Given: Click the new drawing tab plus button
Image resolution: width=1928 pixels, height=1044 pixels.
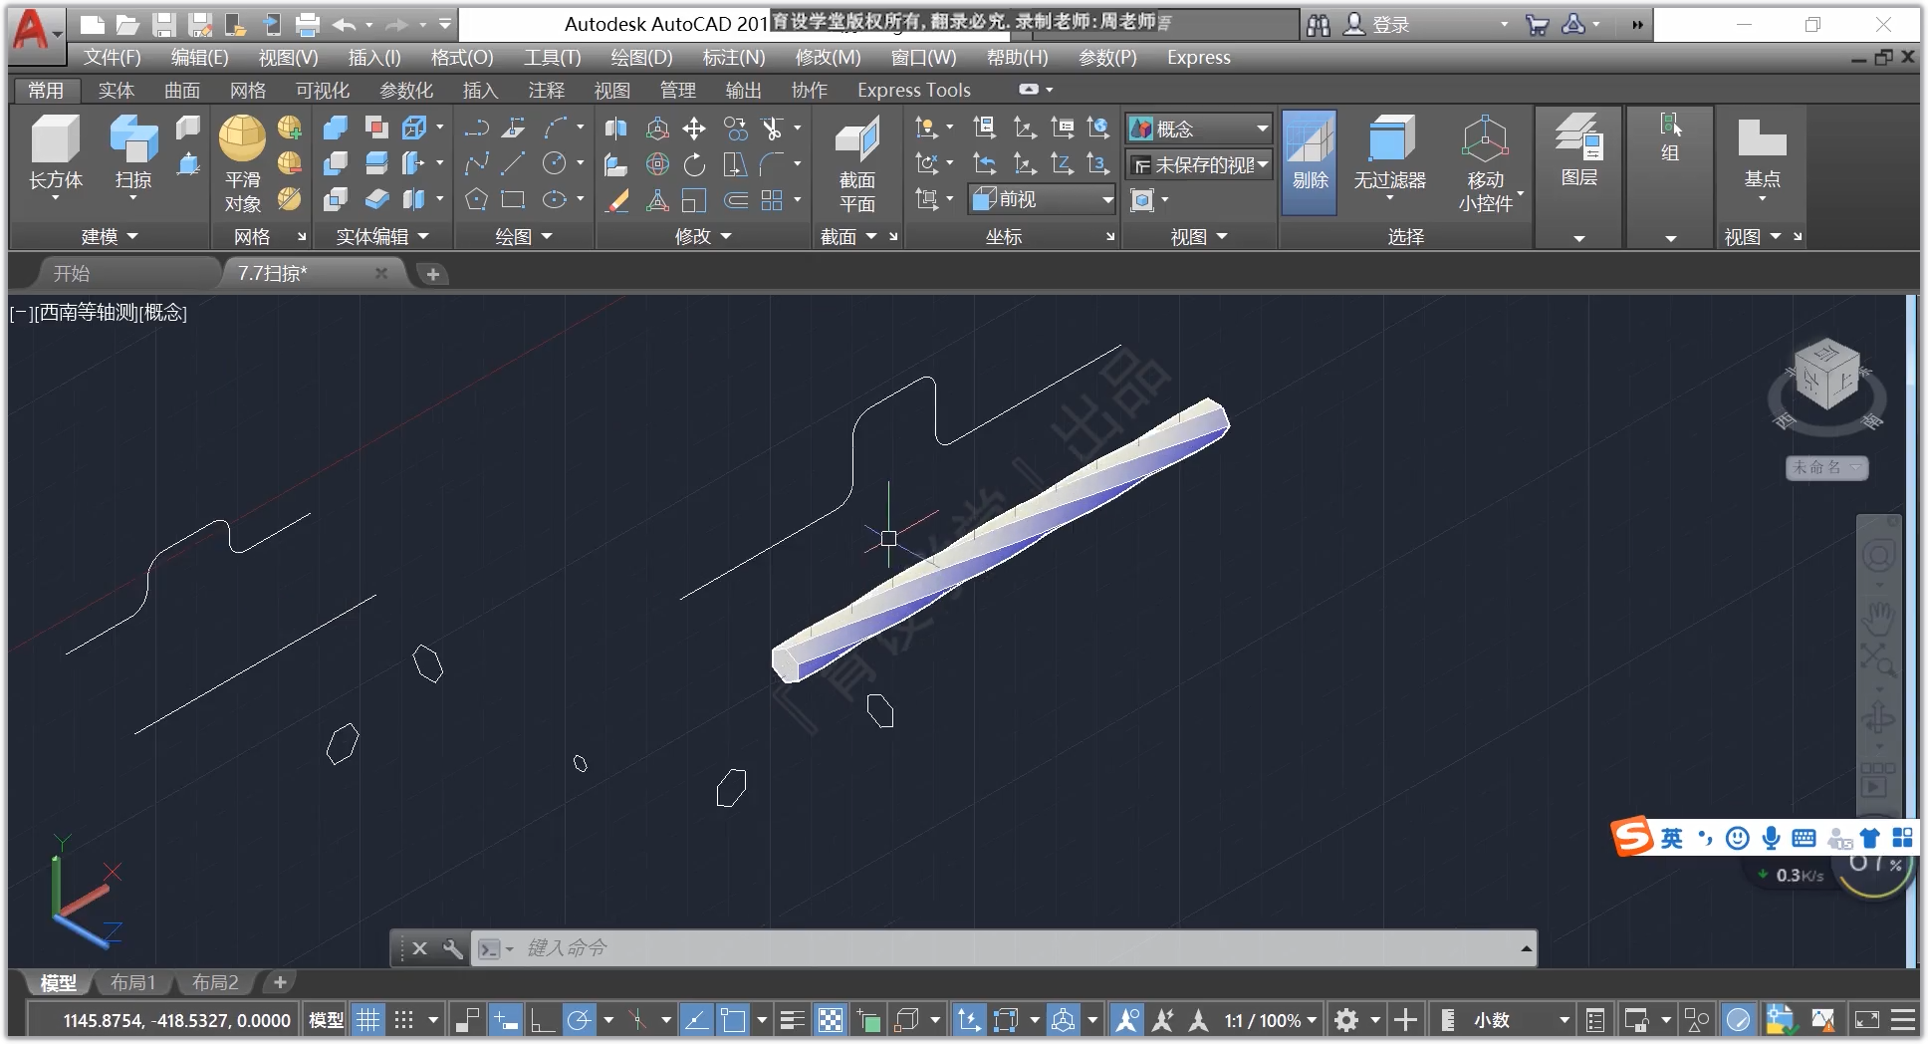Looking at the screenshot, I should 432,274.
